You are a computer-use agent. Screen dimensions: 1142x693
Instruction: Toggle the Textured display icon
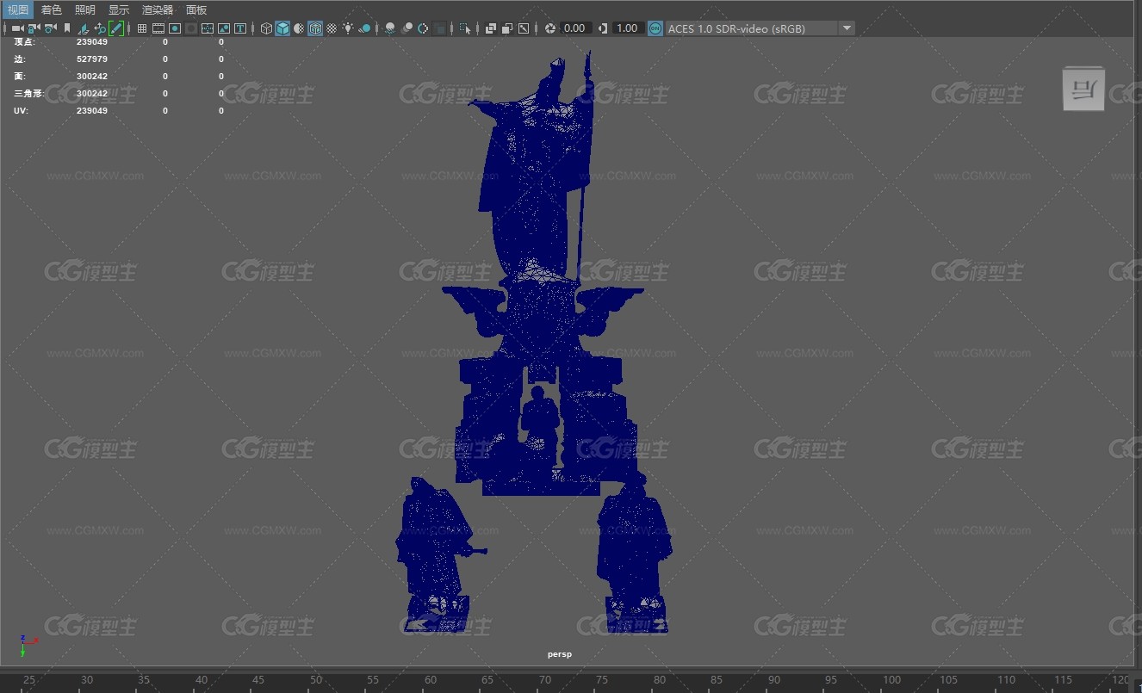pos(332,28)
